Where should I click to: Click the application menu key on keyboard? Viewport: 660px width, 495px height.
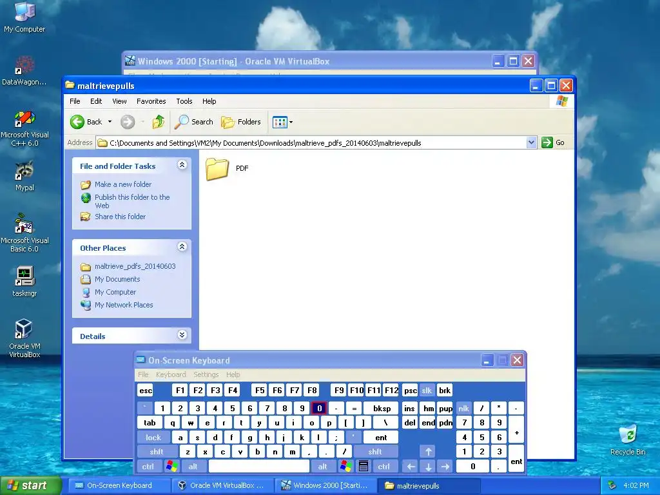point(364,467)
